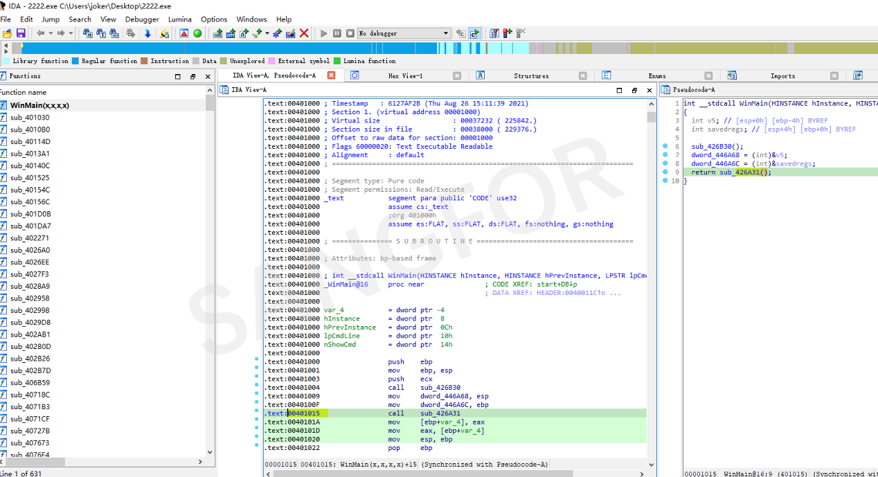Switch to the Enums tab
878x477 pixels.
click(657, 75)
